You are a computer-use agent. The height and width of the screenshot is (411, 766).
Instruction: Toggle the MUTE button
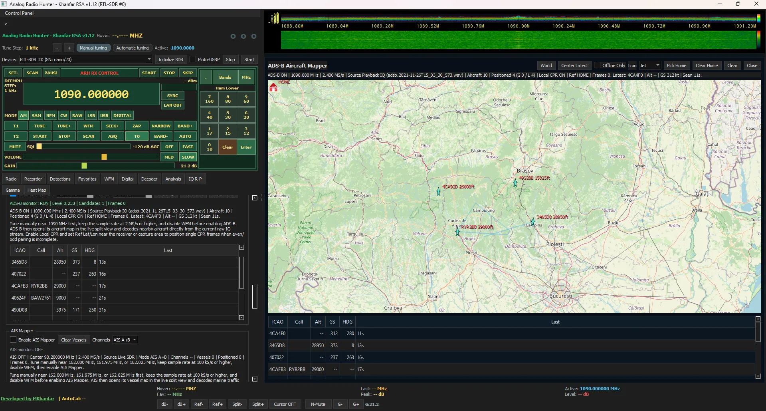[x=15, y=147]
